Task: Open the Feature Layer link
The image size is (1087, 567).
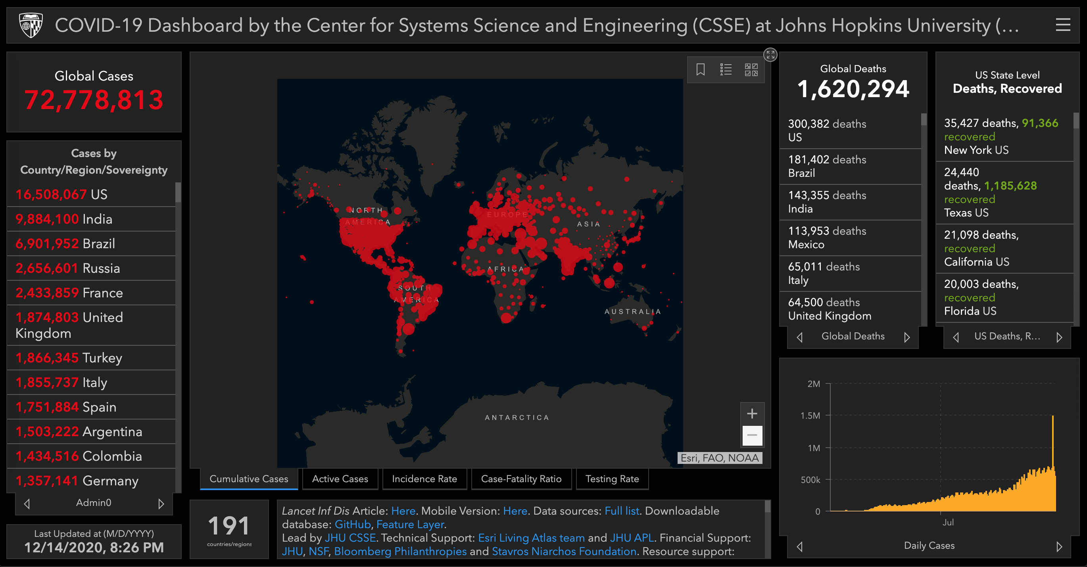Action: click(x=410, y=525)
